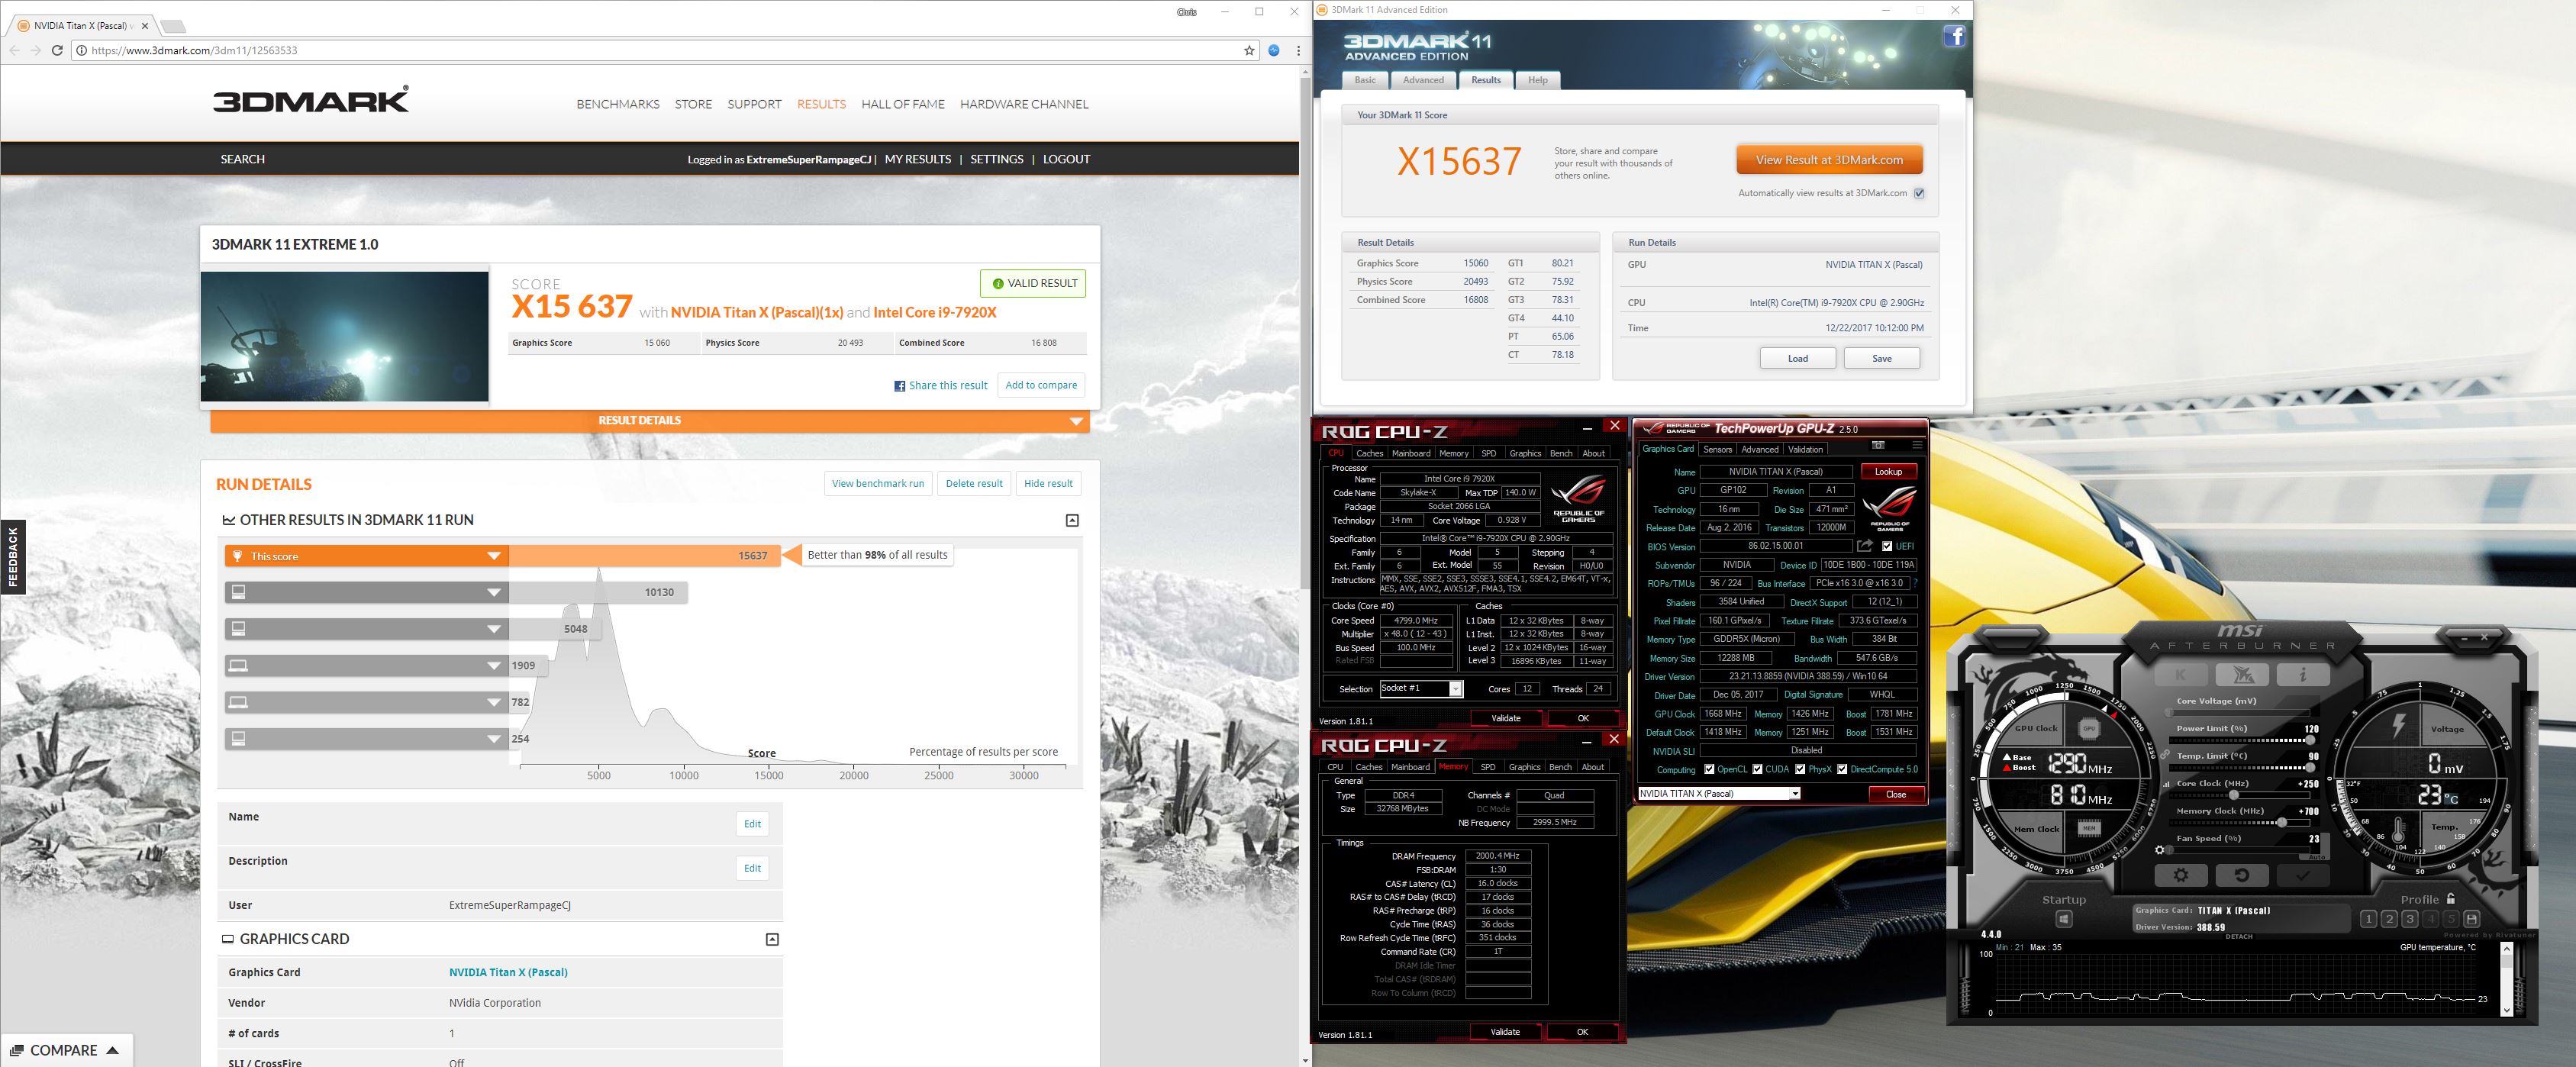The image size is (2576, 1067).
Task: Click the NVIDIA Titan X (Pascal) graphics card link
Action: [508, 972]
